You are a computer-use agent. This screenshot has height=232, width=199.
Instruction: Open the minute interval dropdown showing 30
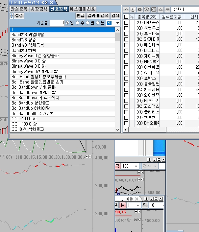(x=117, y=23)
